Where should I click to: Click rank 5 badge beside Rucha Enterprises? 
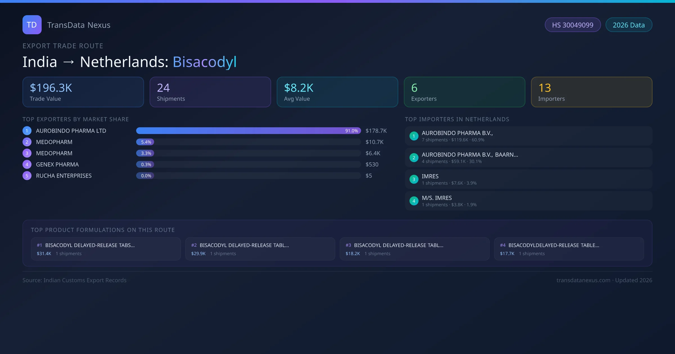tap(27, 176)
